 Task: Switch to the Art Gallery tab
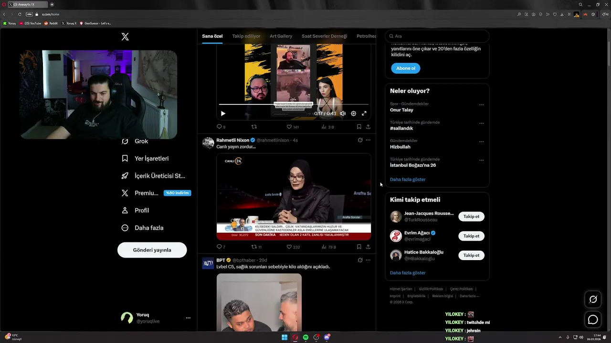[x=281, y=36]
